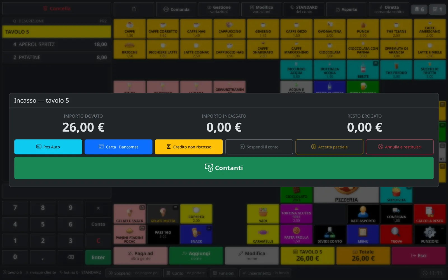Screen dimensions: 448x280
Task: Click Diretta comanda subito
Action: click(x=389, y=9)
